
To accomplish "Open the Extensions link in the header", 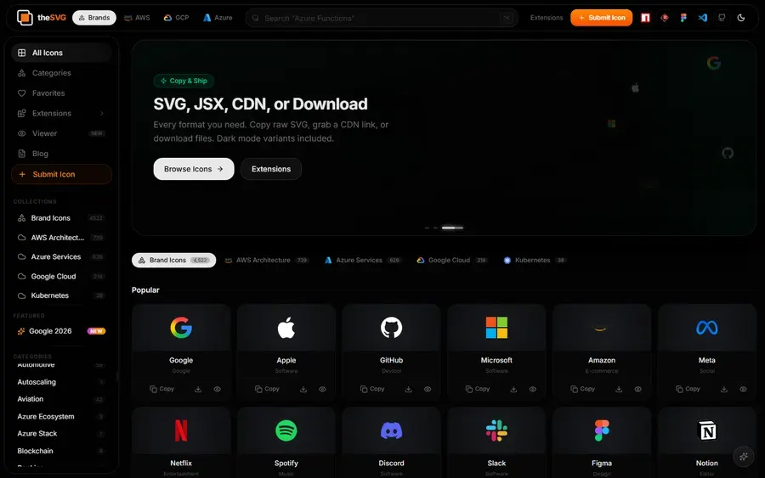I will 547,18.
